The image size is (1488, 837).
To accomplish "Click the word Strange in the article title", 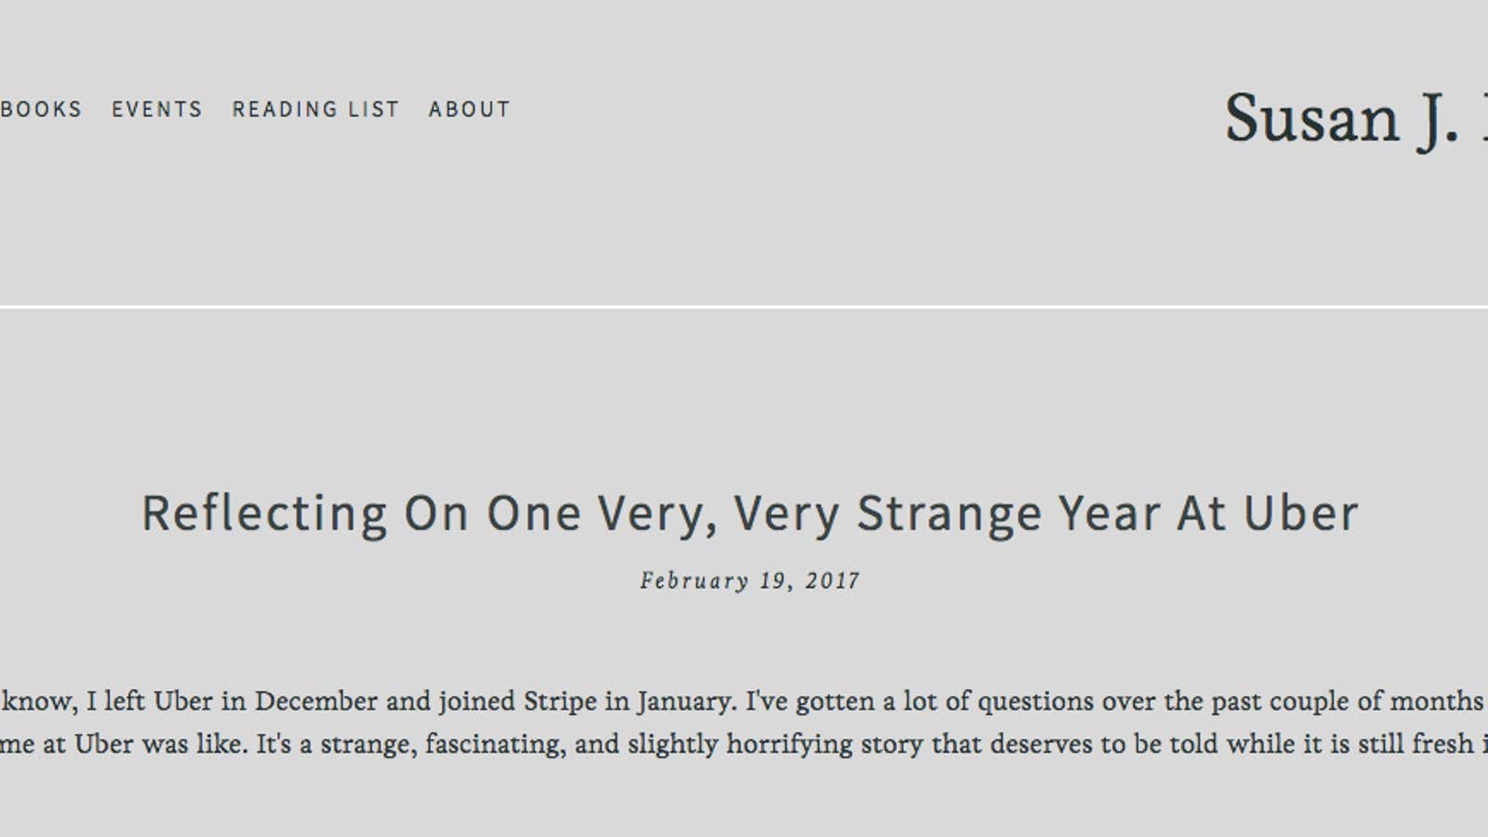I will 949,514.
